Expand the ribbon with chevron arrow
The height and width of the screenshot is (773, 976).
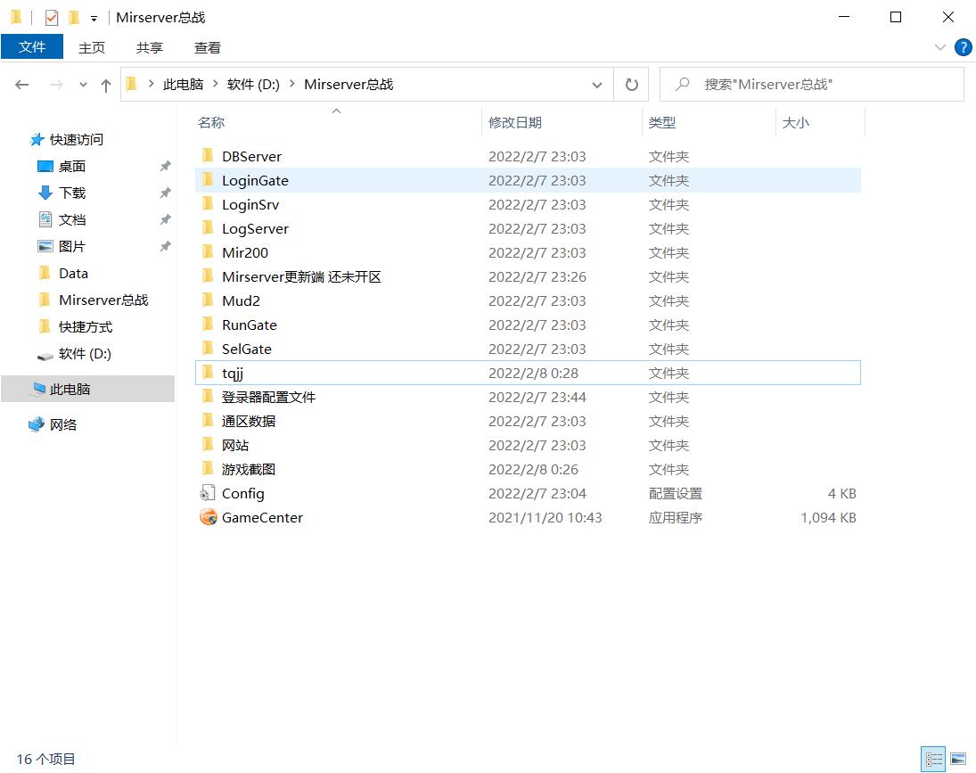tap(939, 47)
